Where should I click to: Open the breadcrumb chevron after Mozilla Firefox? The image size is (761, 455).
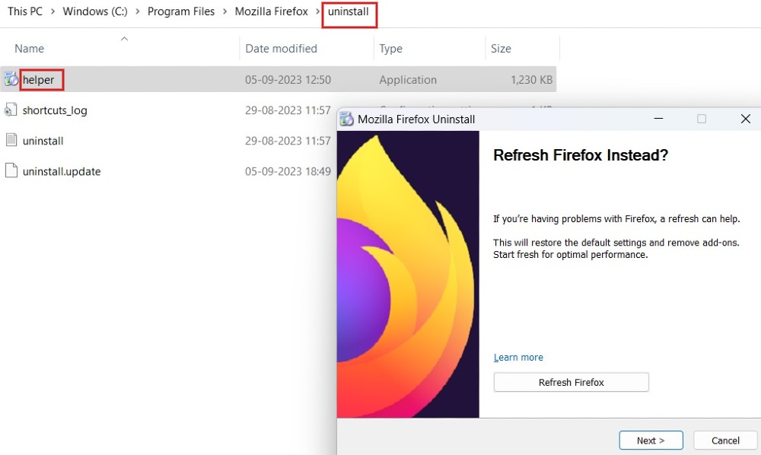pyautogui.click(x=317, y=11)
